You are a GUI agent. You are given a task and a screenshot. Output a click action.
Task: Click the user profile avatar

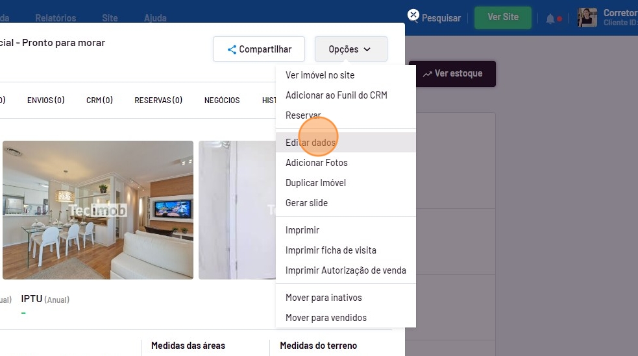[x=587, y=18]
